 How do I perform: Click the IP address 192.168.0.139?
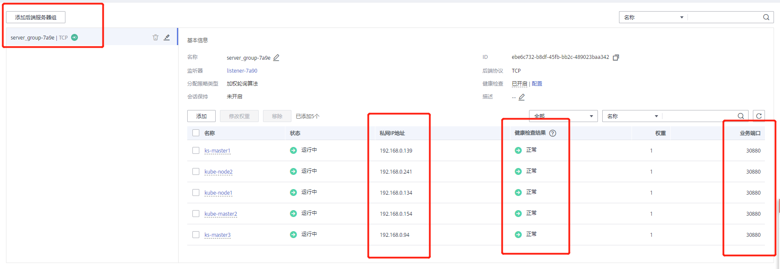pyautogui.click(x=396, y=151)
